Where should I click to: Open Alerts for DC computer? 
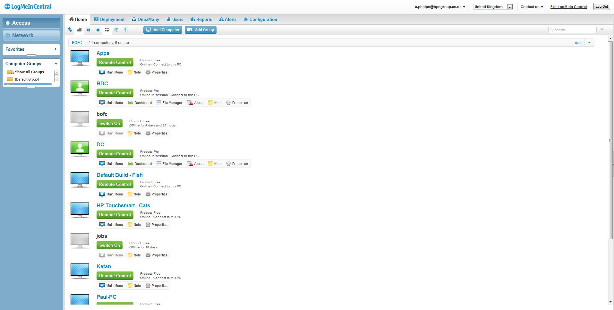tap(195, 164)
